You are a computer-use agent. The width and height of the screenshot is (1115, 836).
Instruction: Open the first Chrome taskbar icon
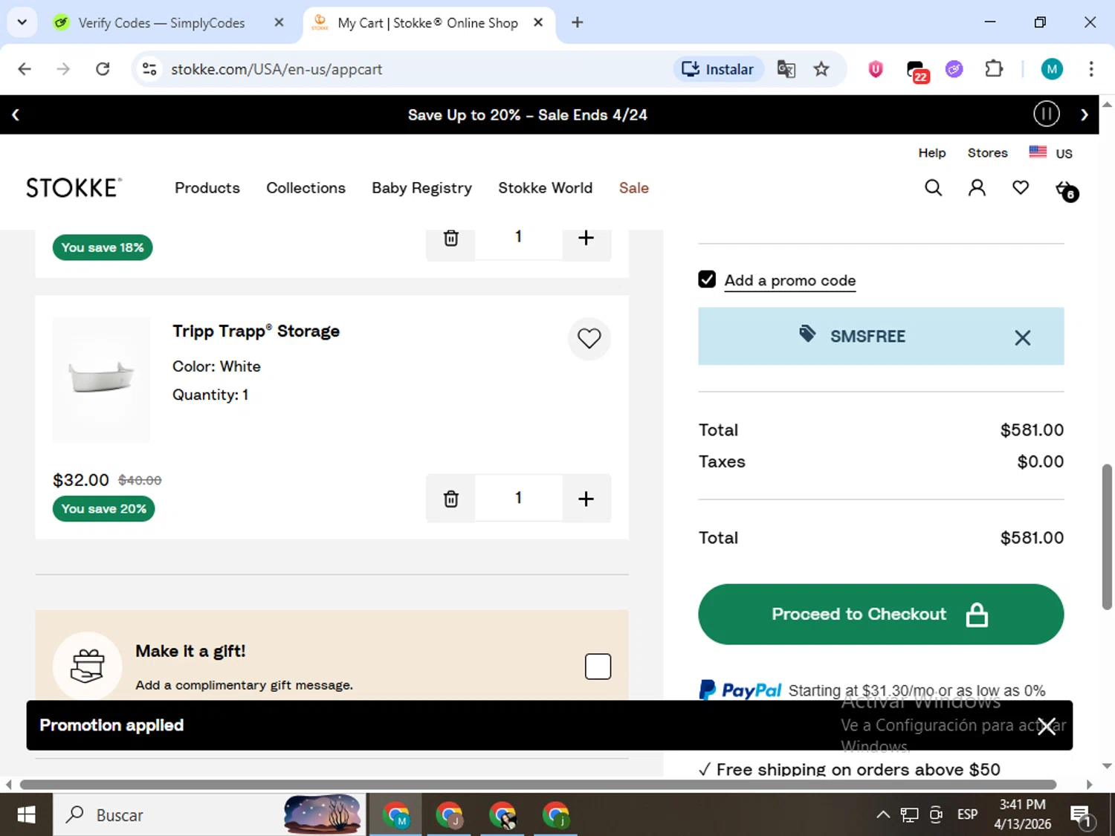point(396,815)
